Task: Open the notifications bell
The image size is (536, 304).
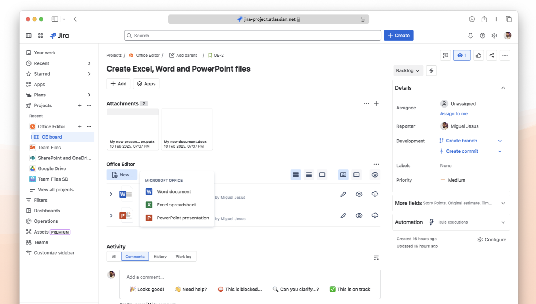Action: point(471,36)
